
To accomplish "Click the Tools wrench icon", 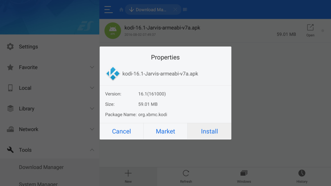I will point(10,150).
